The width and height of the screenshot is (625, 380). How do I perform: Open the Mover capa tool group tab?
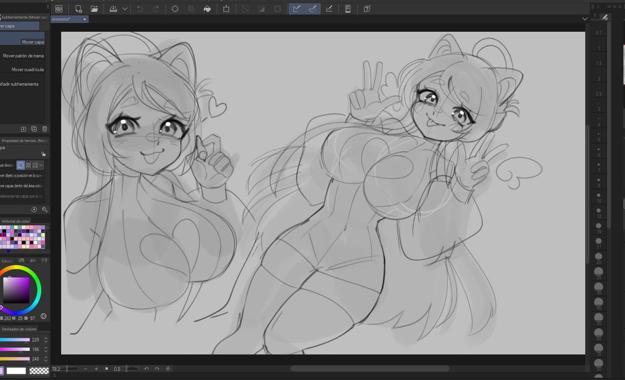19,26
